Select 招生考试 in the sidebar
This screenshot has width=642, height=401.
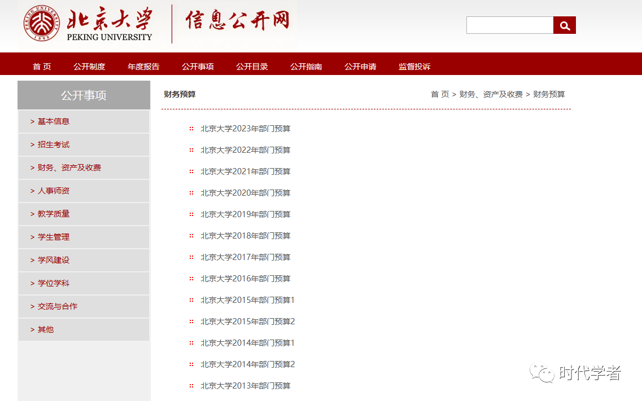(84, 145)
